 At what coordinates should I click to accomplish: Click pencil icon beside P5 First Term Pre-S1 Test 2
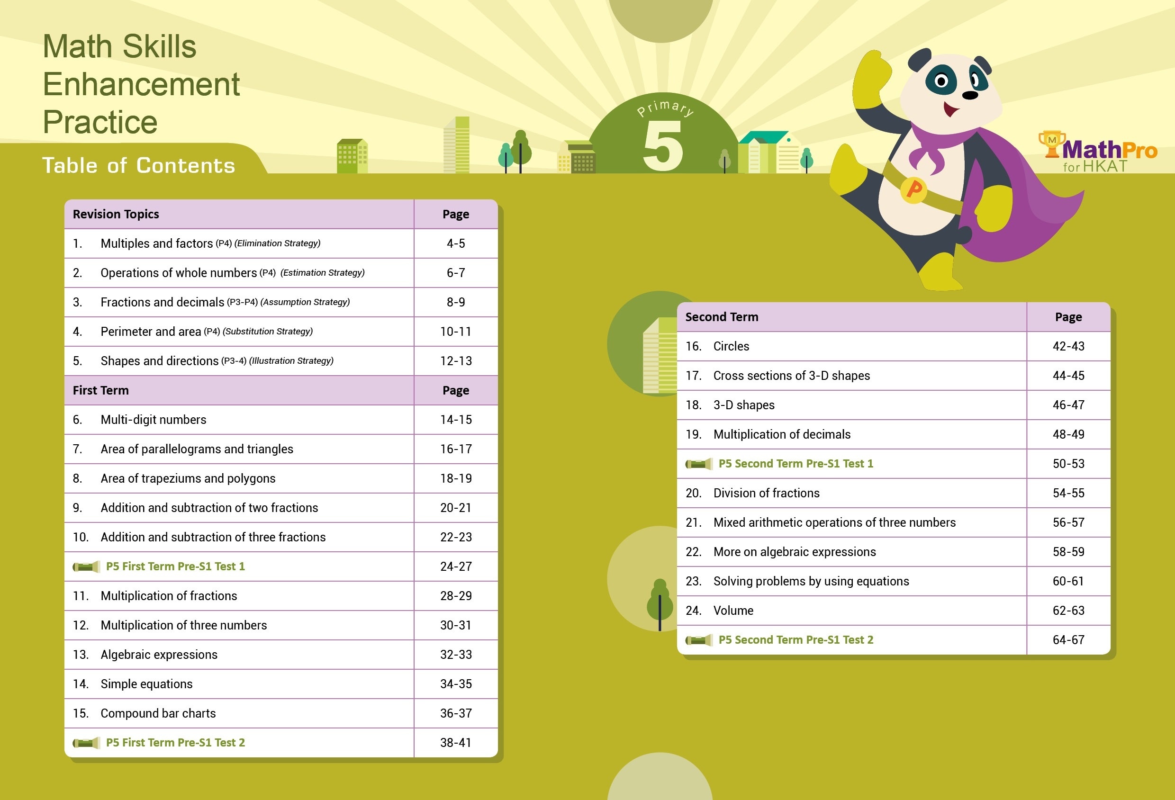click(86, 743)
